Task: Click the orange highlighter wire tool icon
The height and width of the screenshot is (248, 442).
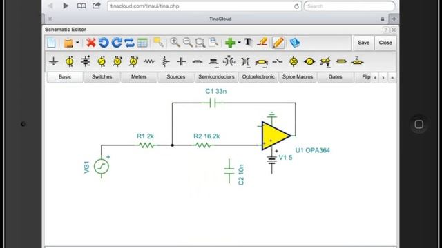Action: tap(262, 42)
